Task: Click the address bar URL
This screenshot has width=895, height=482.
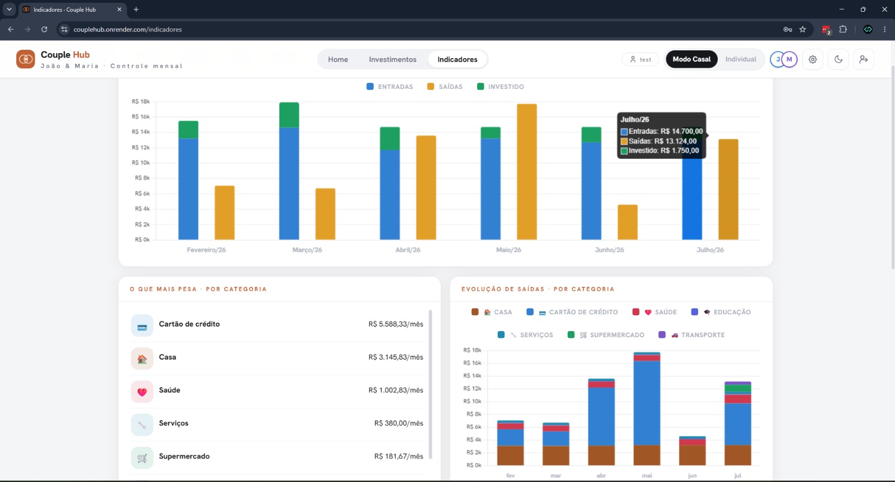Action: (x=128, y=29)
